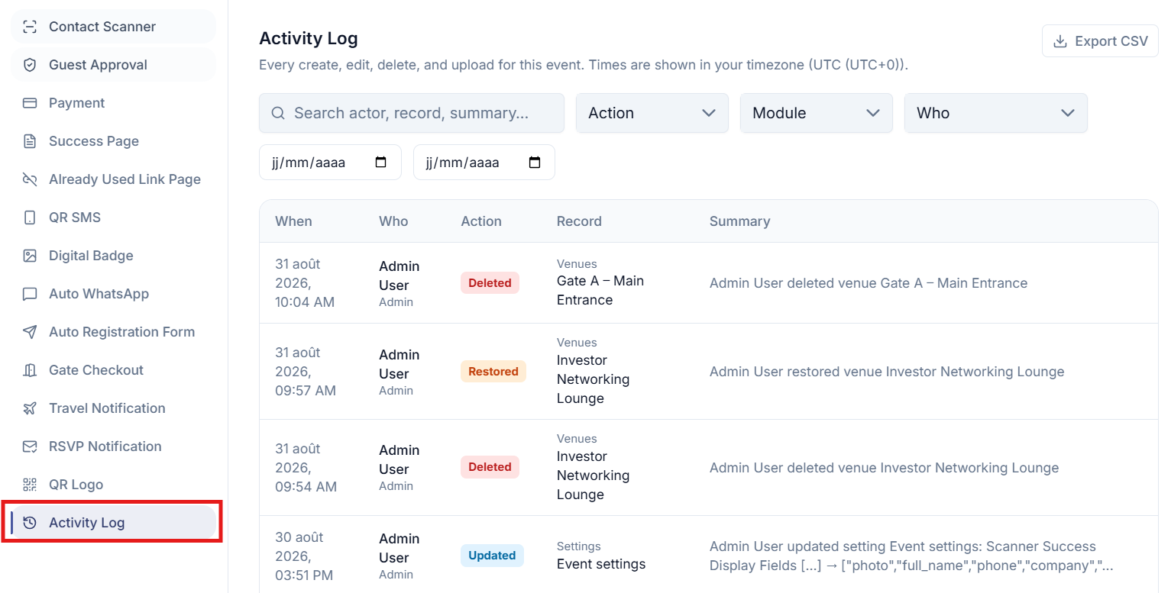Click timestamp '31 août 2026, 10:04 AM'
Image resolution: width=1171 pixels, height=593 pixels.
pos(305,283)
